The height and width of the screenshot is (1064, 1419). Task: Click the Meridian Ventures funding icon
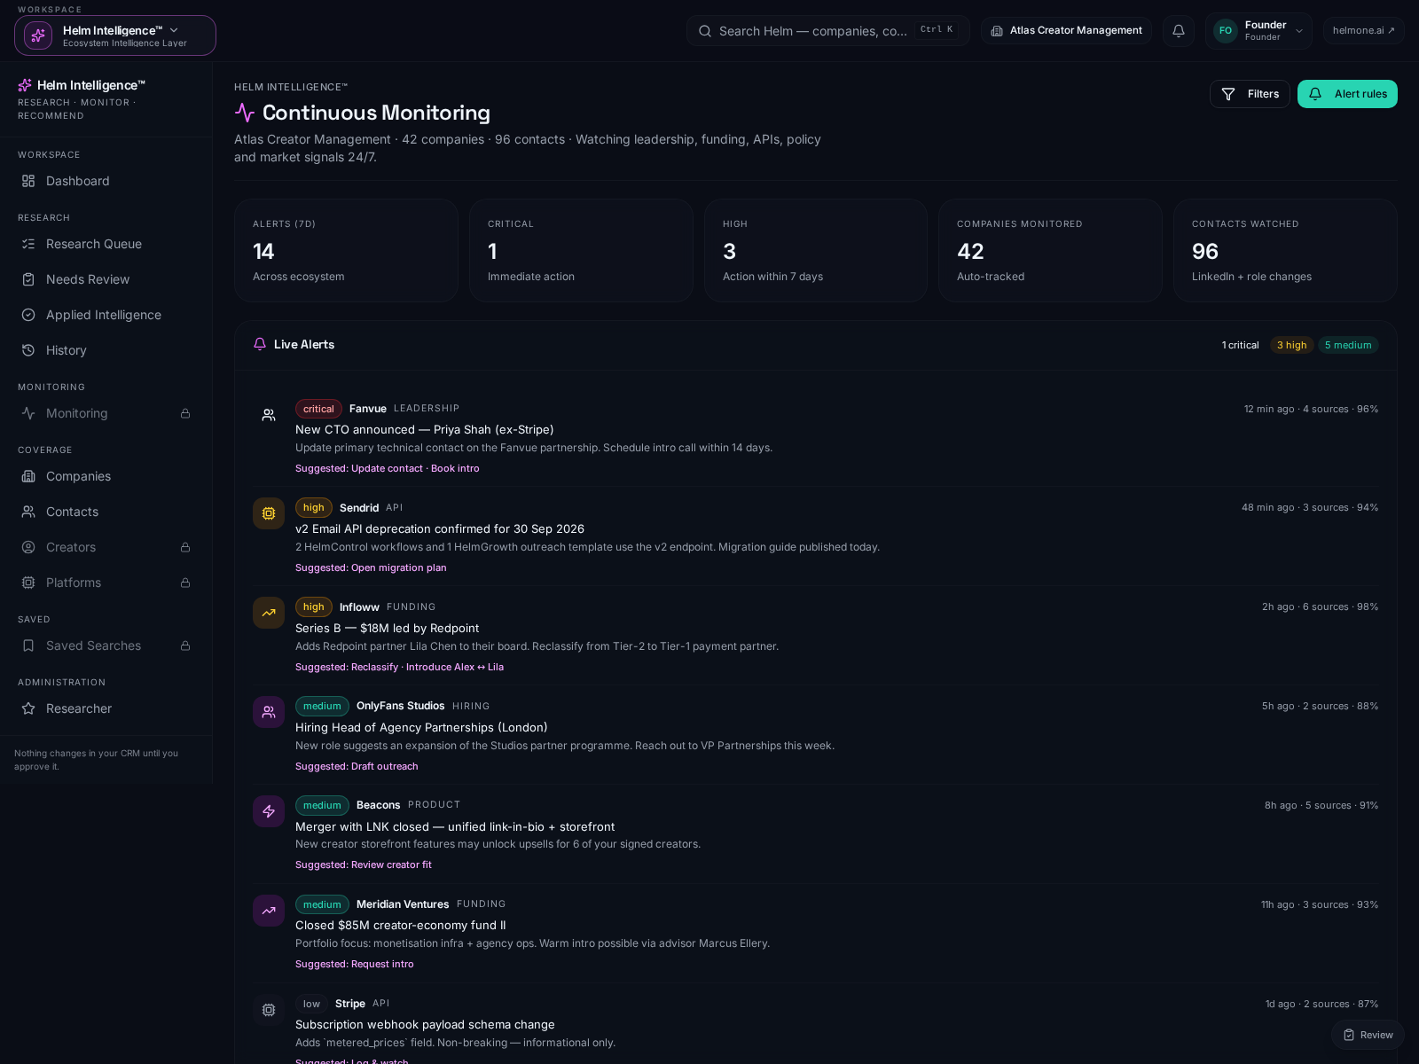pyautogui.click(x=269, y=911)
